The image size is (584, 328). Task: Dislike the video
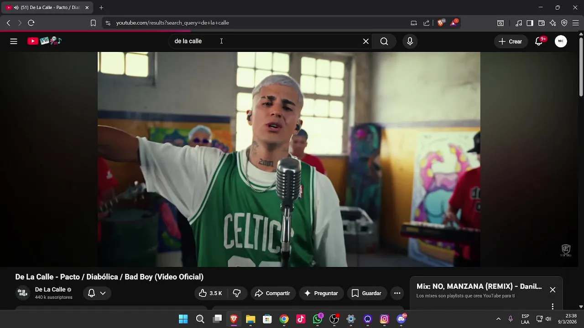237,293
